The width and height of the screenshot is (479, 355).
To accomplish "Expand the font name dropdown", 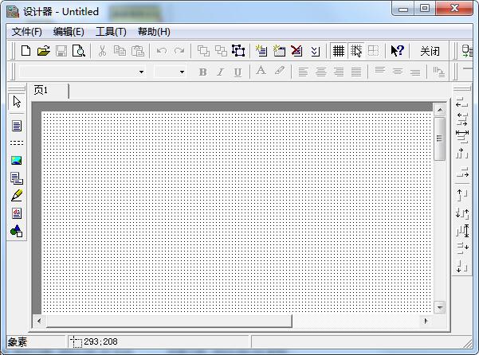I will pyautogui.click(x=141, y=72).
